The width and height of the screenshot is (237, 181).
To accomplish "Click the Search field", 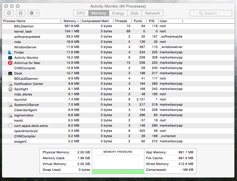I will [211, 13].
